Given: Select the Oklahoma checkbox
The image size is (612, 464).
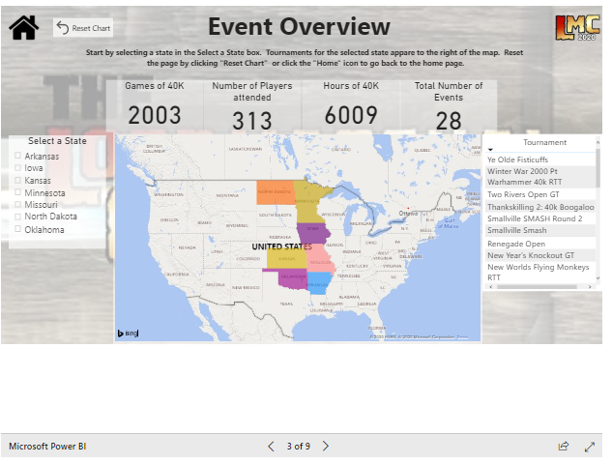Looking at the screenshot, I should pyautogui.click(x=18, y=230).
